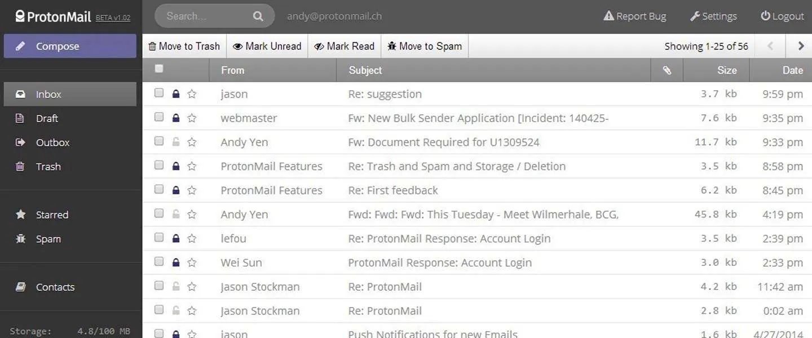This screenshot has height=338, width=812.
Task: Click the Trash can icon in the sidebar
Action: tap(21, 166)
